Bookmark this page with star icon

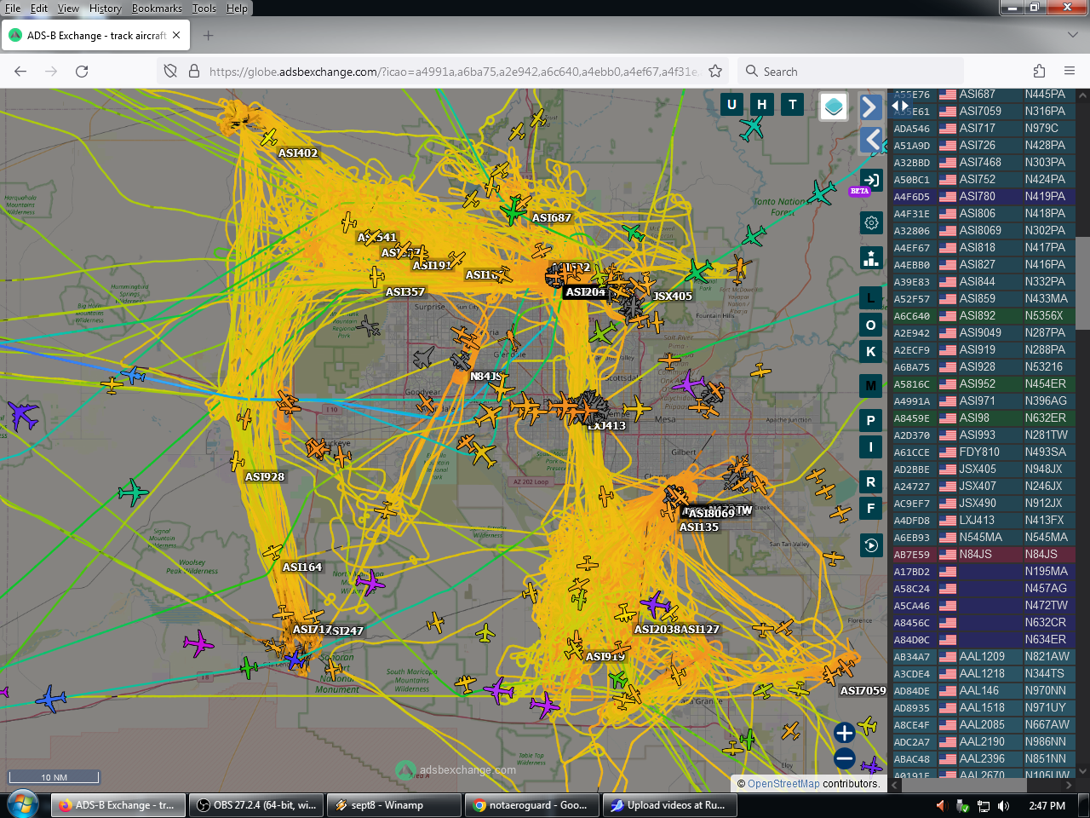tap(715, 72)
